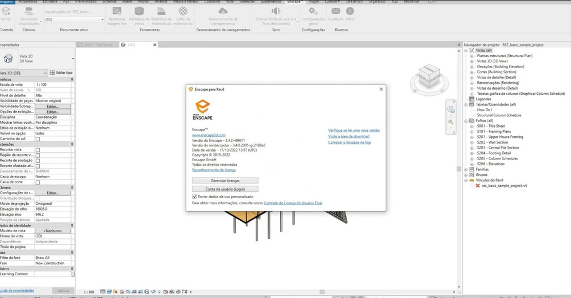Click the zoom region icon on navigation bar

tap(451, 122)
